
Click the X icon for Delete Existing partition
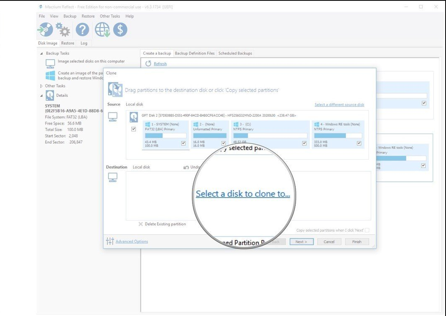[140, 224]
